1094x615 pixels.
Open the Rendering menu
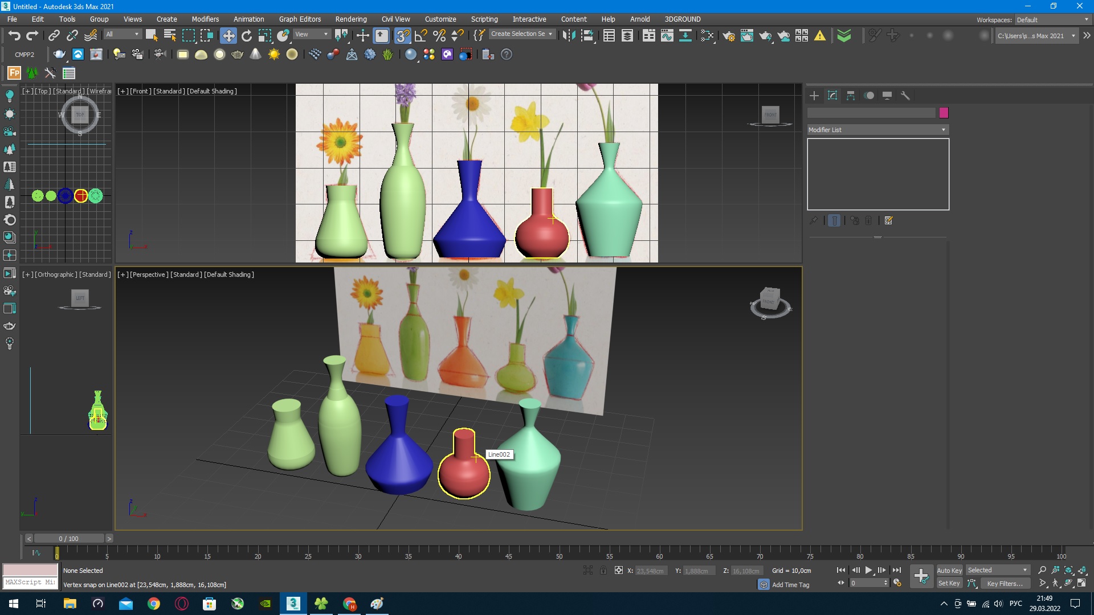[x=351, y=19]
